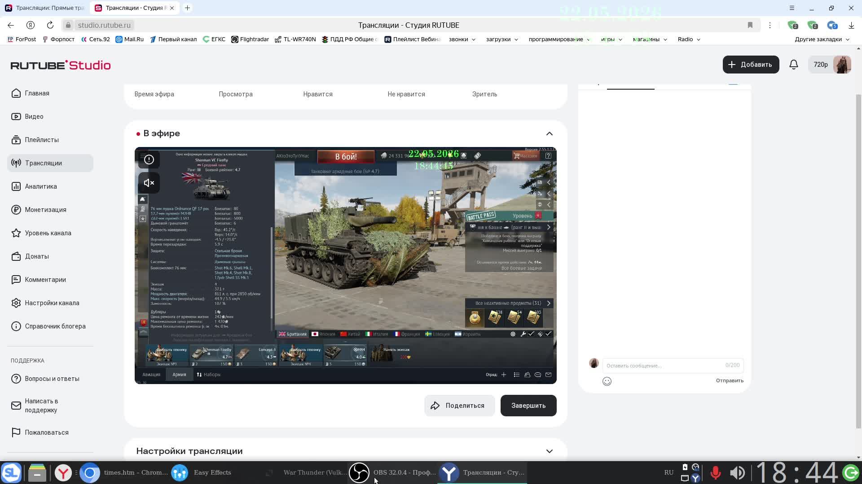This screenshot has height=484, width=862.
Task: Click the Завершить button to end the stream
Action: 528,406
